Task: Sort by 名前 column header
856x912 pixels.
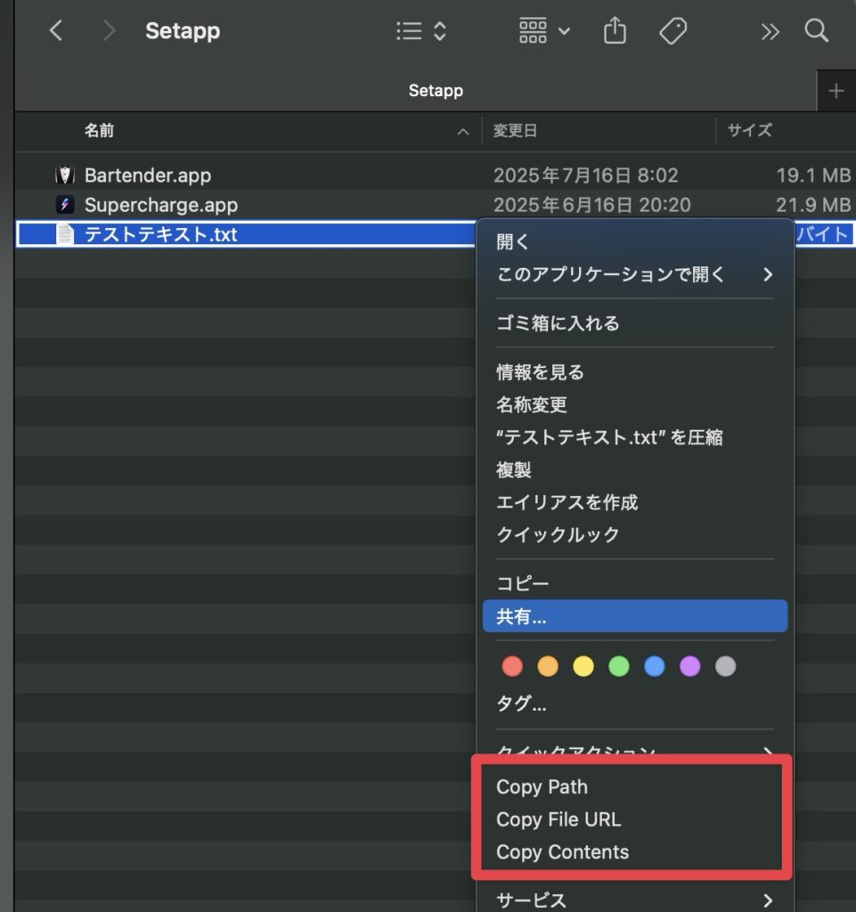Action: (x=99, y=130)
